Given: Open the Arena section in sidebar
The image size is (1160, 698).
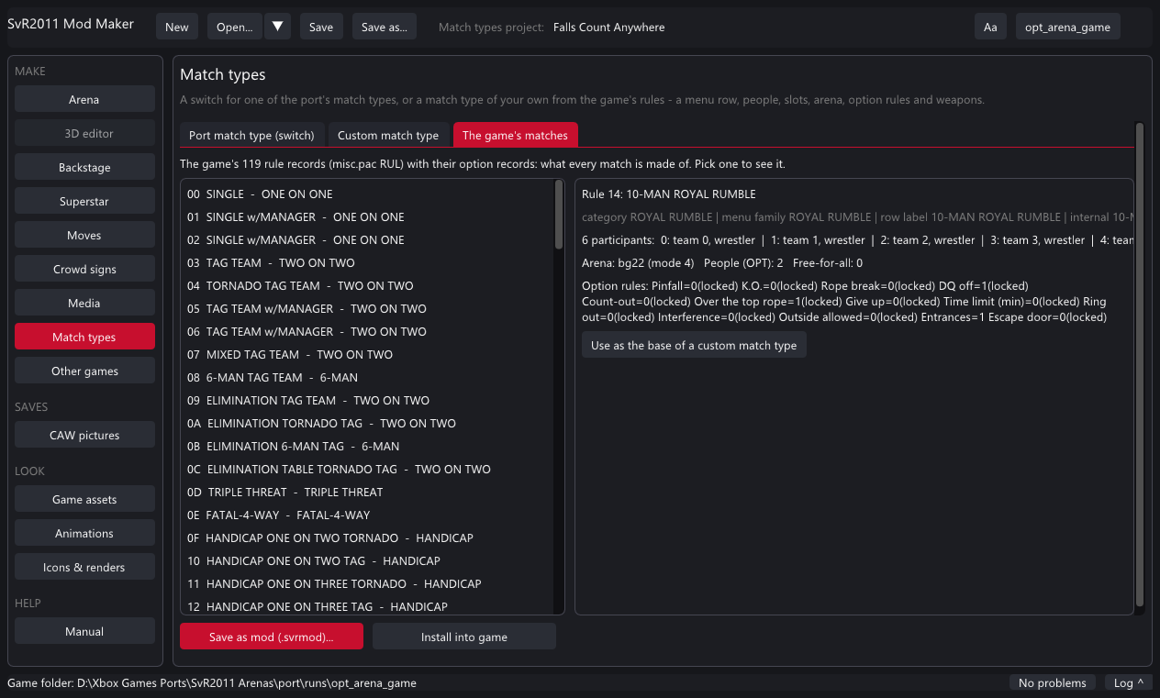Looking at the screenshot, I should (x=84, y=99).
